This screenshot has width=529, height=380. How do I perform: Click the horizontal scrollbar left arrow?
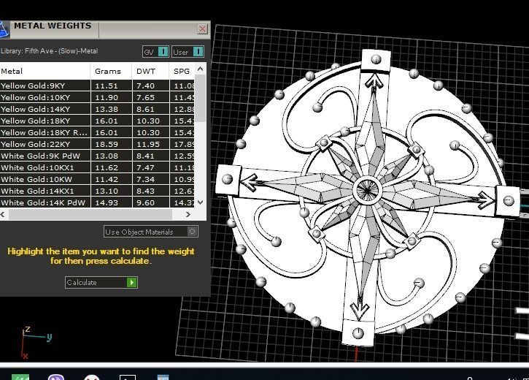[3, 215]
